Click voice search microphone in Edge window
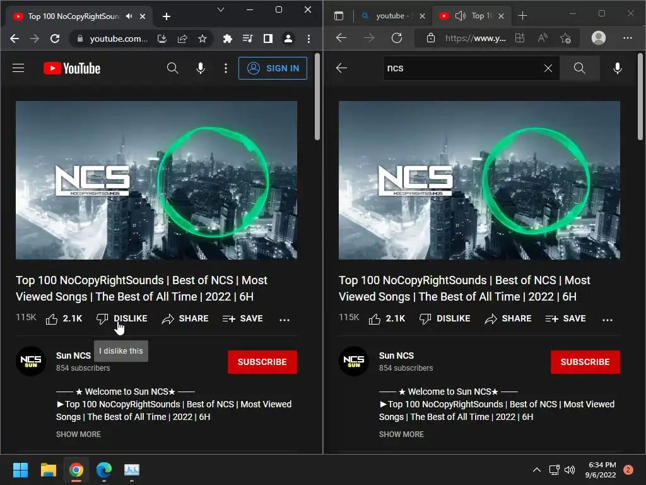This screenshot has height=485, width=646. (618, 68)
